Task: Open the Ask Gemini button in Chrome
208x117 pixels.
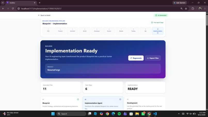Action: tap(180, 3)
